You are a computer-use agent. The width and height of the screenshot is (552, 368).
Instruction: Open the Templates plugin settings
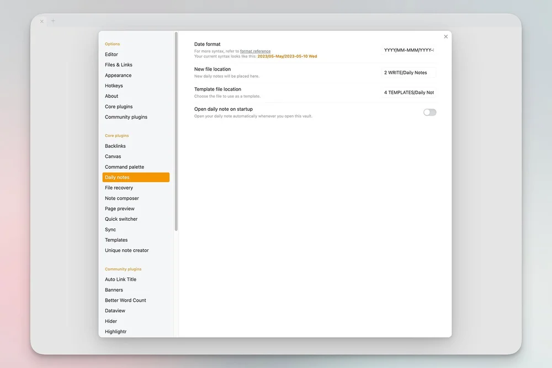116,239
